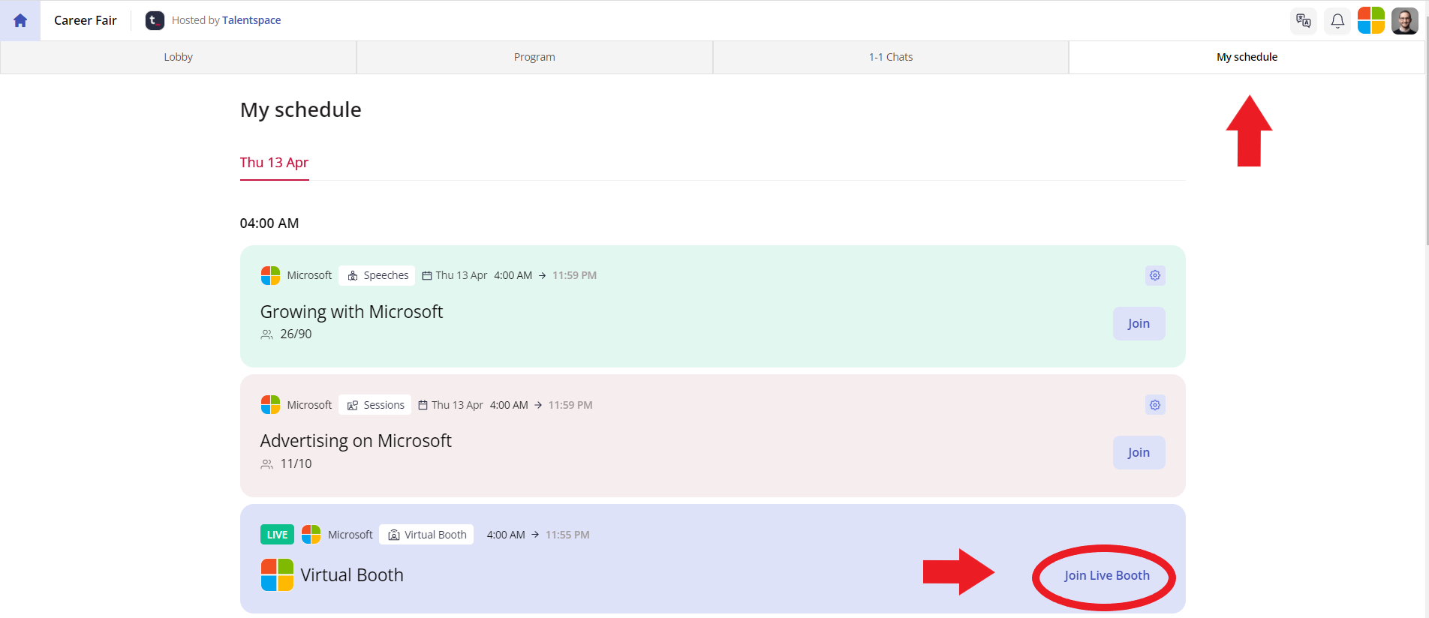This screenshot has width=1429, height=618.
Task: Click calendar icon in Speeches event row
Action: 427,276
